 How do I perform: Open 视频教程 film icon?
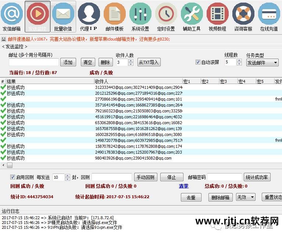pyautogui.click(x=217, y=14)
